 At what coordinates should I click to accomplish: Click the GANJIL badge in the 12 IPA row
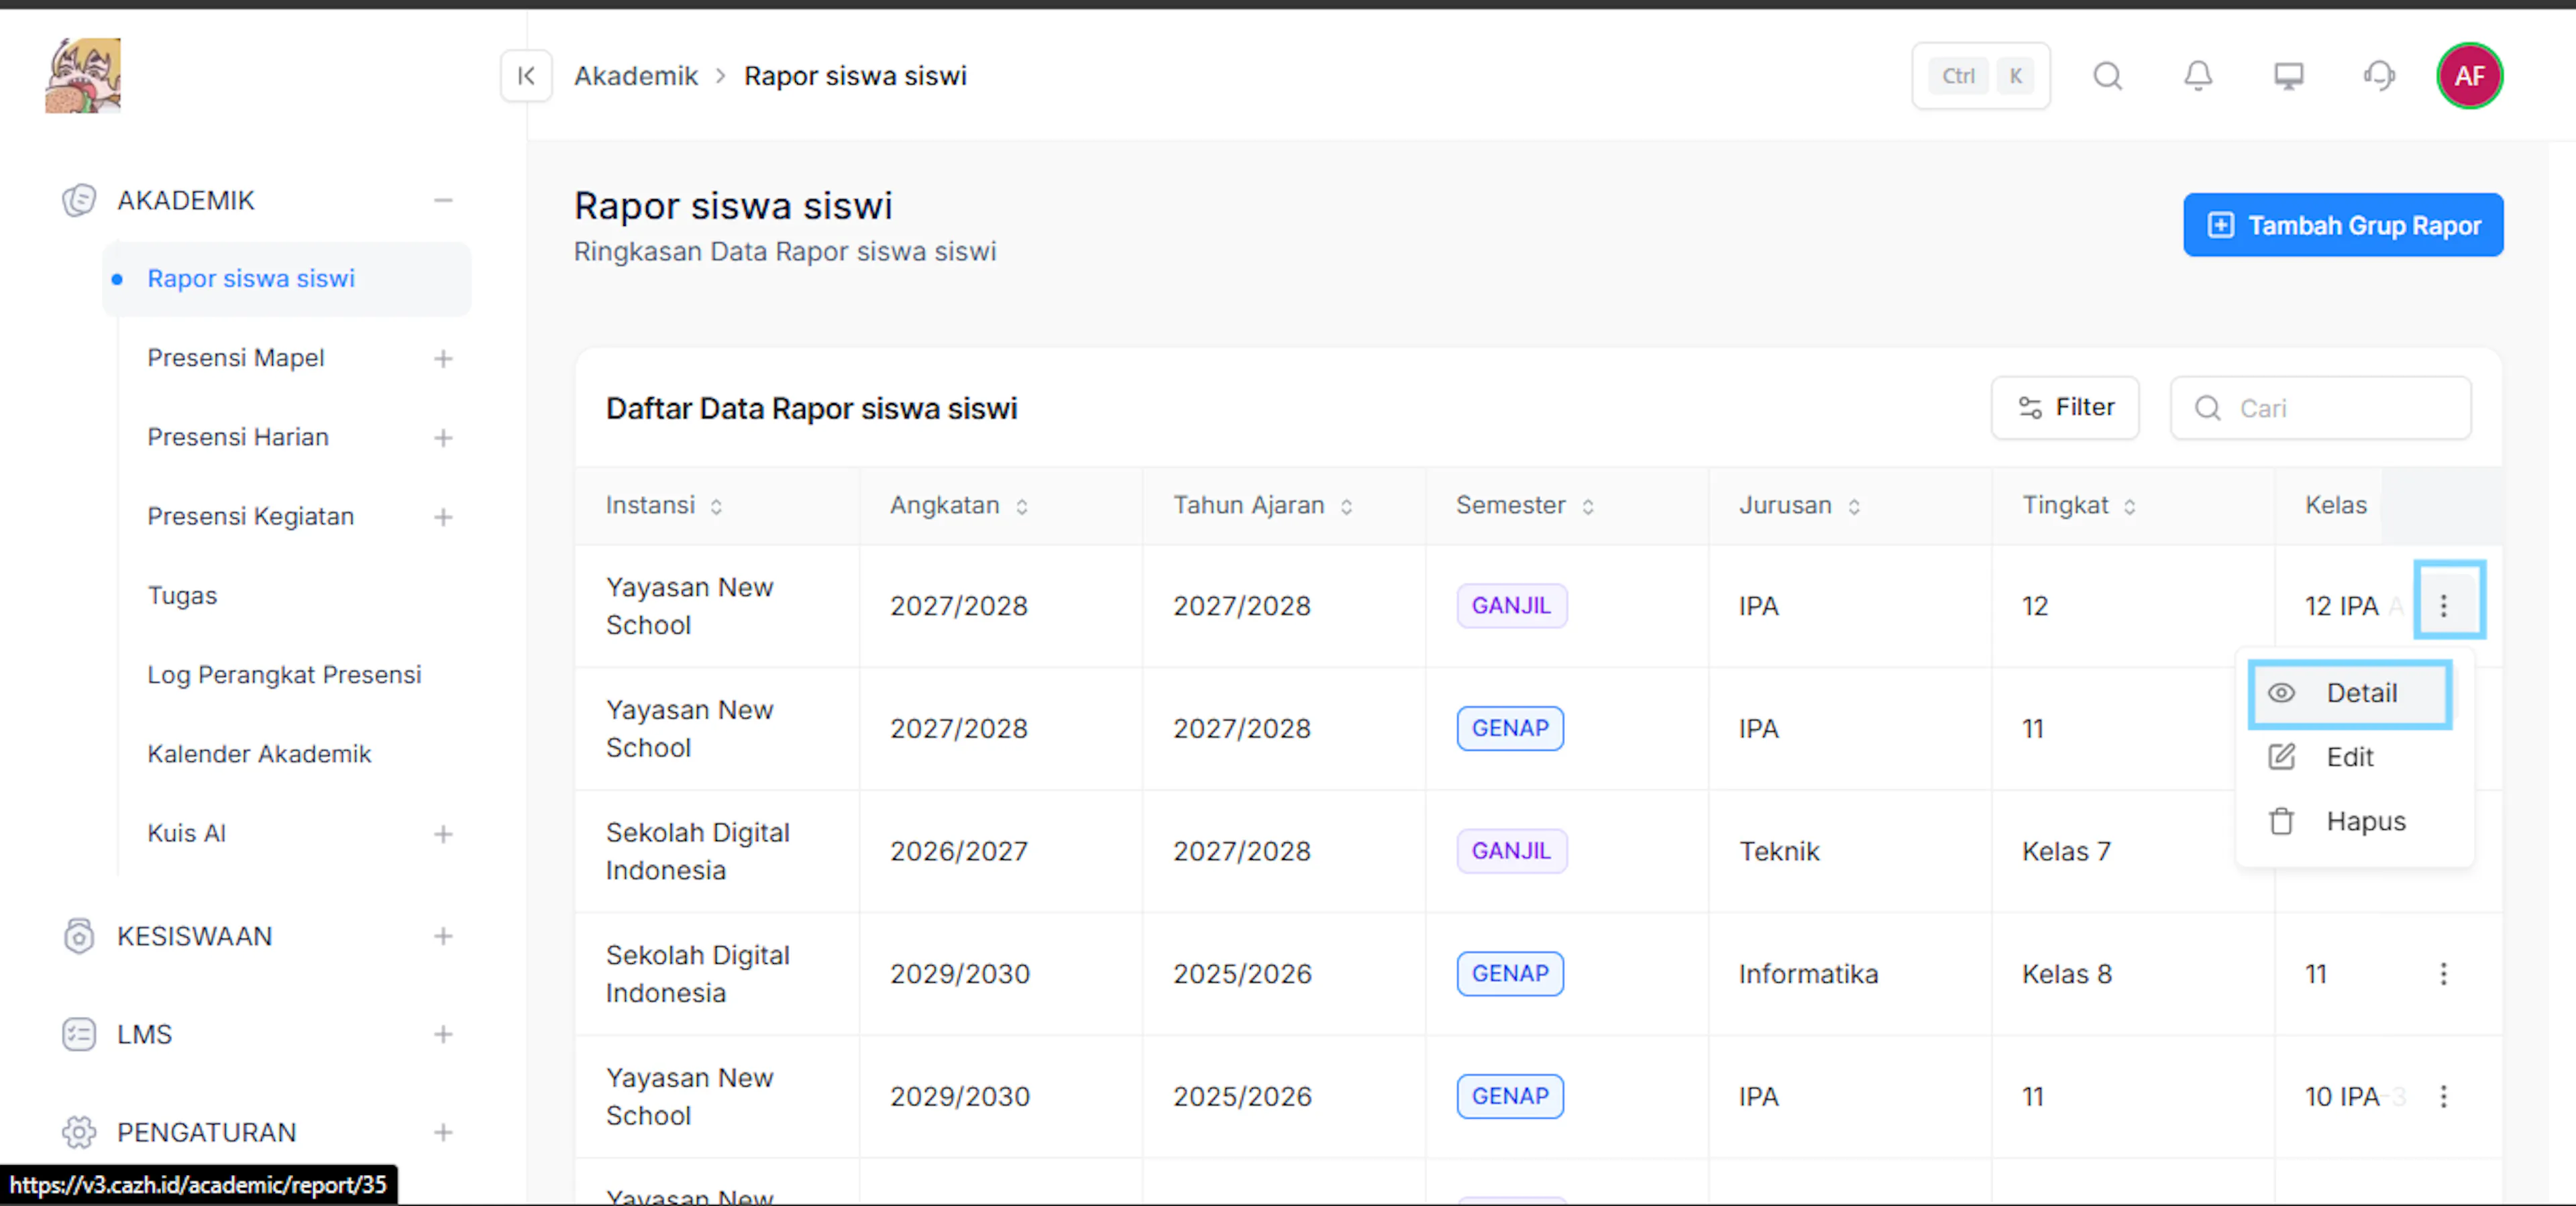pos(1511,606)
